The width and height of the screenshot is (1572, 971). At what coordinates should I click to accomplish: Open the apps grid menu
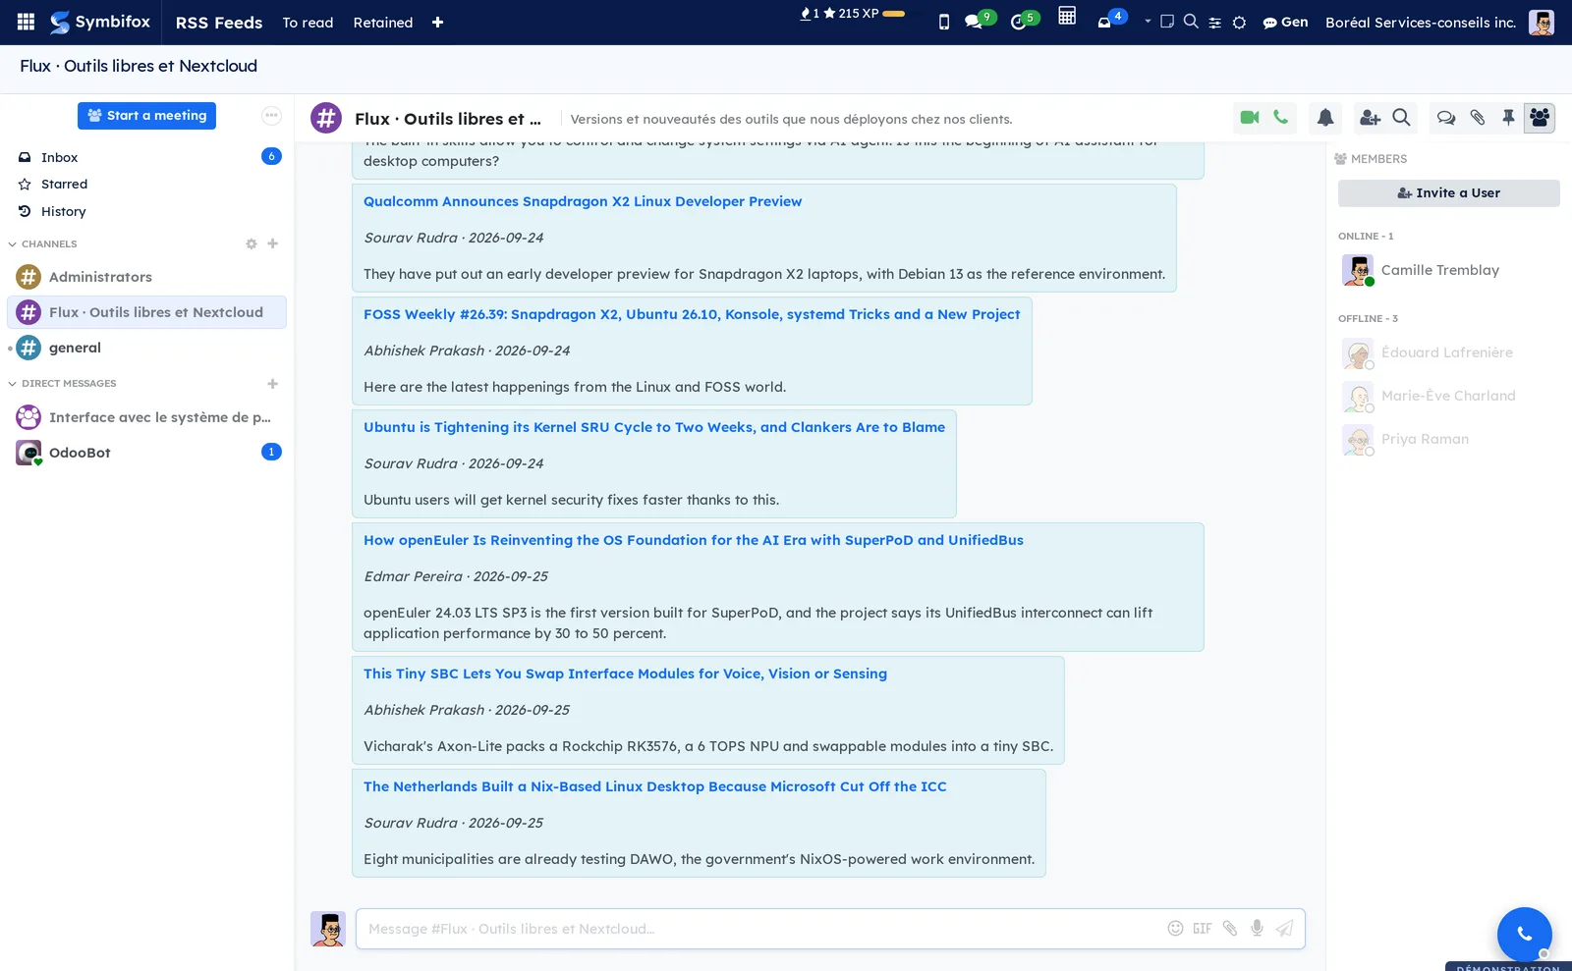tap(26, 22)
